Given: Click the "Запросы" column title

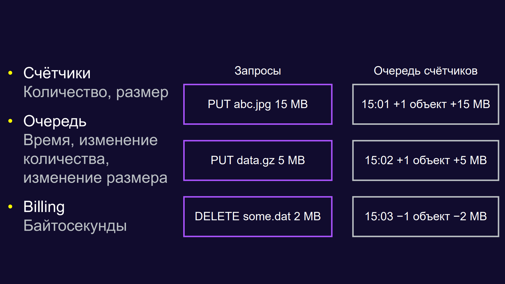Looking at the screenshot, I should [257, 71].
